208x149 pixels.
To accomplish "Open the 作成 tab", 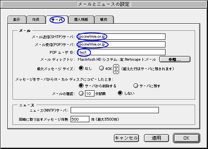I will pyautogui.click(x=36, y=19).
